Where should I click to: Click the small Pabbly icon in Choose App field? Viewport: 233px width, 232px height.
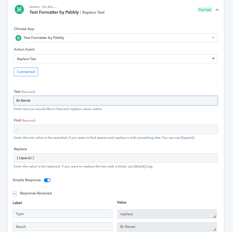tap(19, 38)
